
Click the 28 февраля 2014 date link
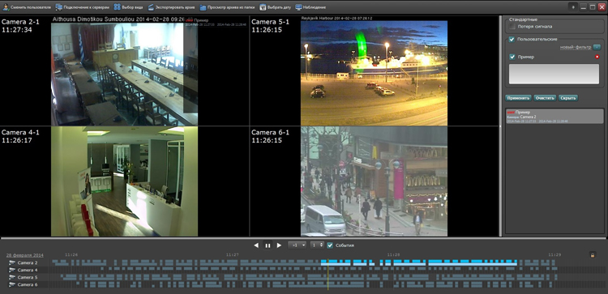click(x=25, y=255)
